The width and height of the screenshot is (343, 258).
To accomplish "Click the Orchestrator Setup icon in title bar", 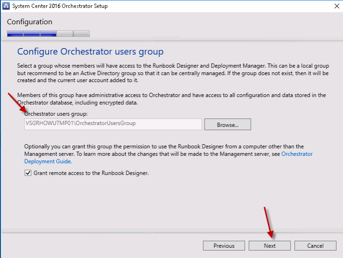I will [6, 6].
